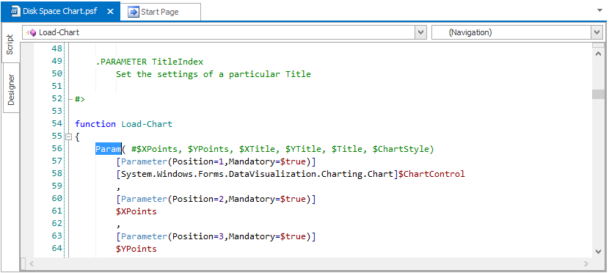Expand the Load-Chart function dropdown

(x=420, y=32)
